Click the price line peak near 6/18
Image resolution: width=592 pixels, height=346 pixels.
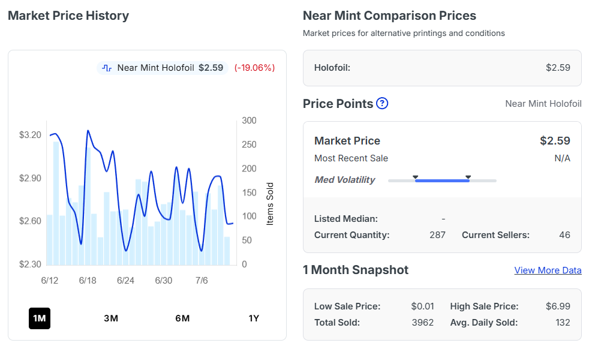(88, 131)
